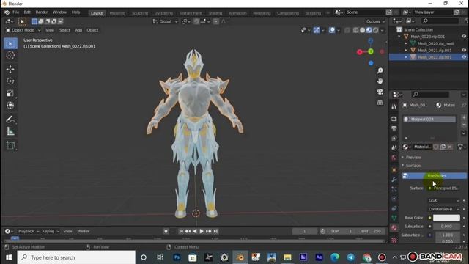
Task: Expand the Mesh_0021.rip.001 tree item
Action: tap(406, 50)
